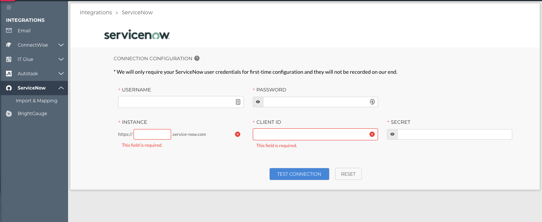
Task: Click the credentials disclaimer note text
Action: point(255,72)
